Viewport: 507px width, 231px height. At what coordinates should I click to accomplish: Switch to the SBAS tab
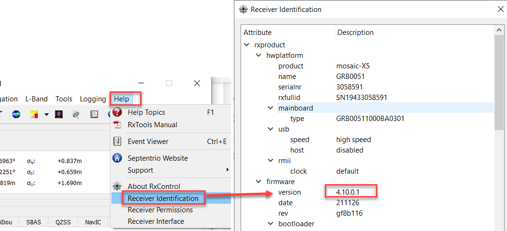[33, 222]
